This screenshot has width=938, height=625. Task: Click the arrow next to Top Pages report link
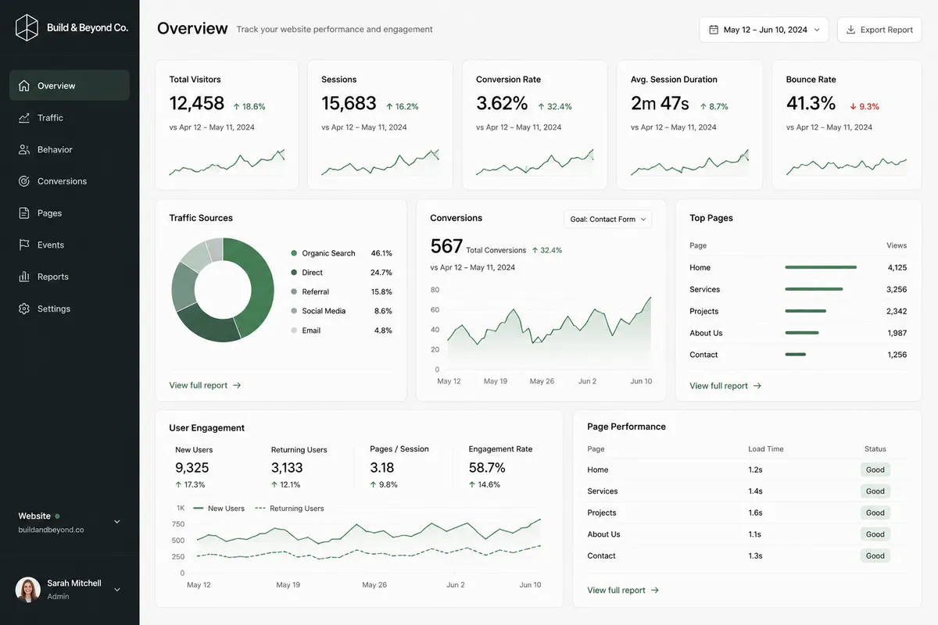(757, 386)
